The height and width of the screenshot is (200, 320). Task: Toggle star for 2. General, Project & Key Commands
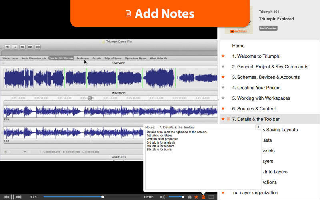tap(223, 67)
